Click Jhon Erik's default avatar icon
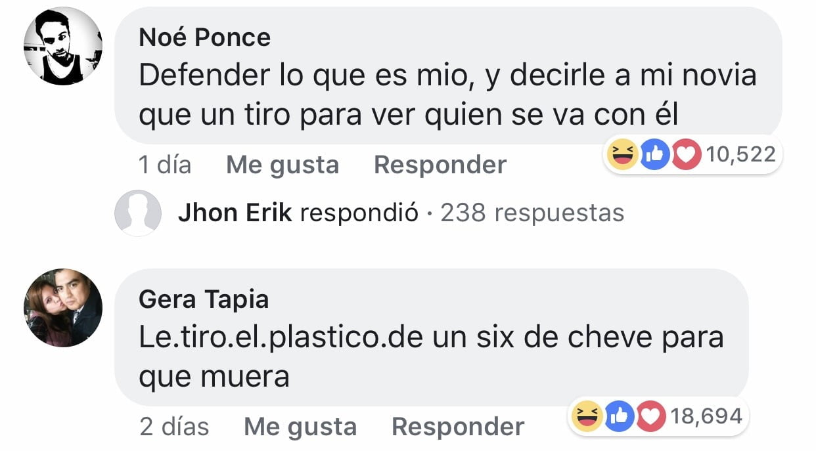 click(x=138, y=213)
